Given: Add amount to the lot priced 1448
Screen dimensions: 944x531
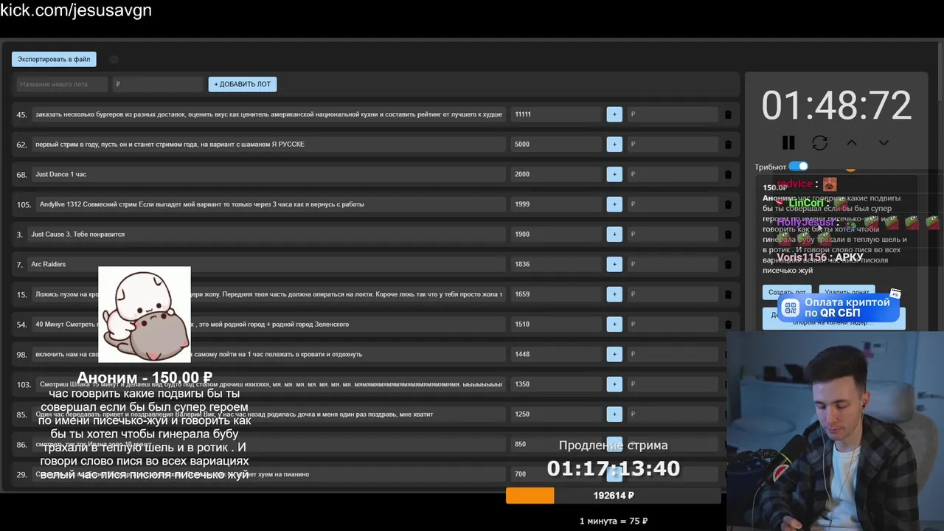Looking at the screenshot, I should (614, 354).
